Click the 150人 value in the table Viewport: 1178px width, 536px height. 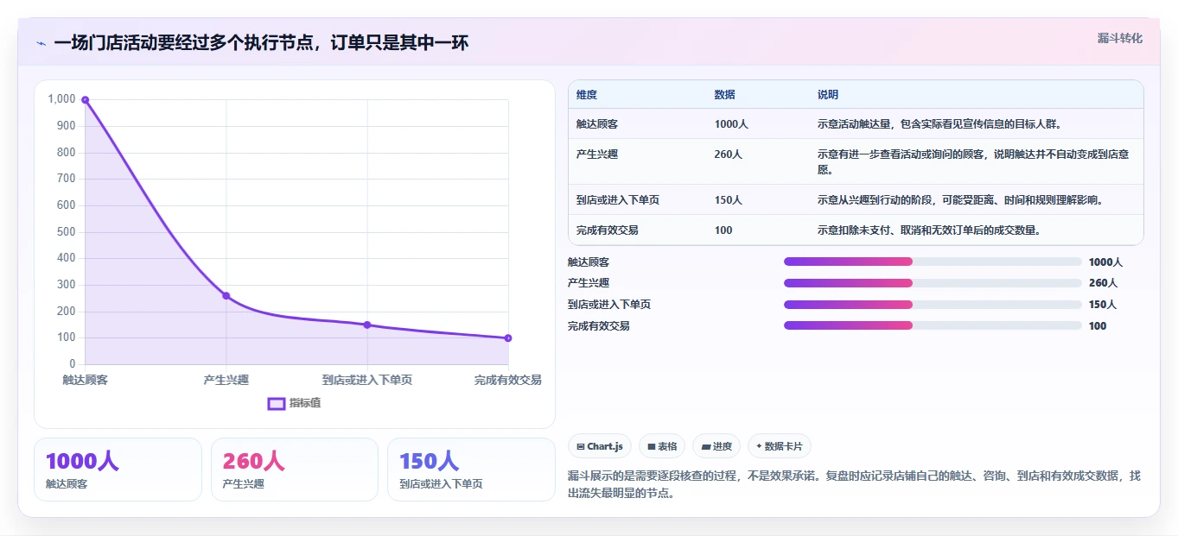click(x=729, y=200)
